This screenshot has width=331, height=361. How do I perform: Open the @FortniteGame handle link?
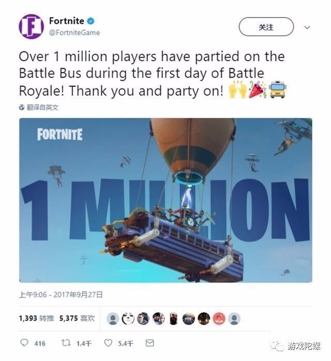tap(74, 33)
